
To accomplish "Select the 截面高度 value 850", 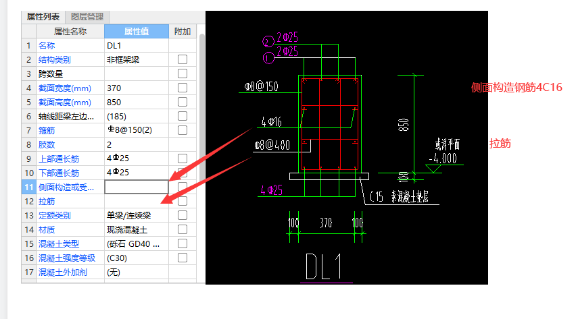I will click(x=114, y=103).
